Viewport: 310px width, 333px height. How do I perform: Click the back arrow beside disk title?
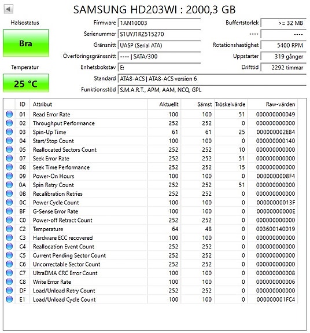tap(9, 9)
